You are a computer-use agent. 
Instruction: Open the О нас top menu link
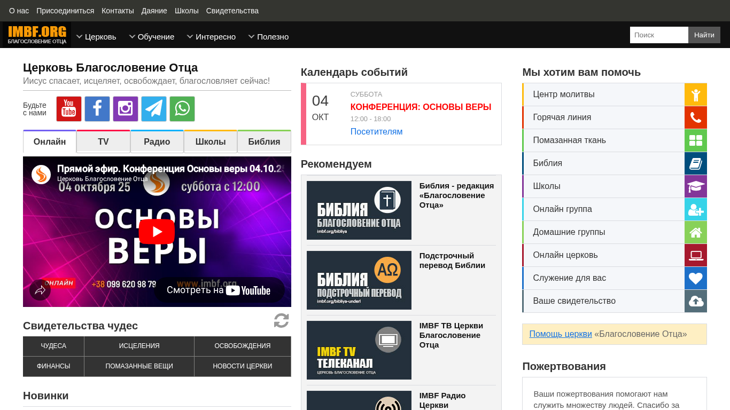[19, 11]
